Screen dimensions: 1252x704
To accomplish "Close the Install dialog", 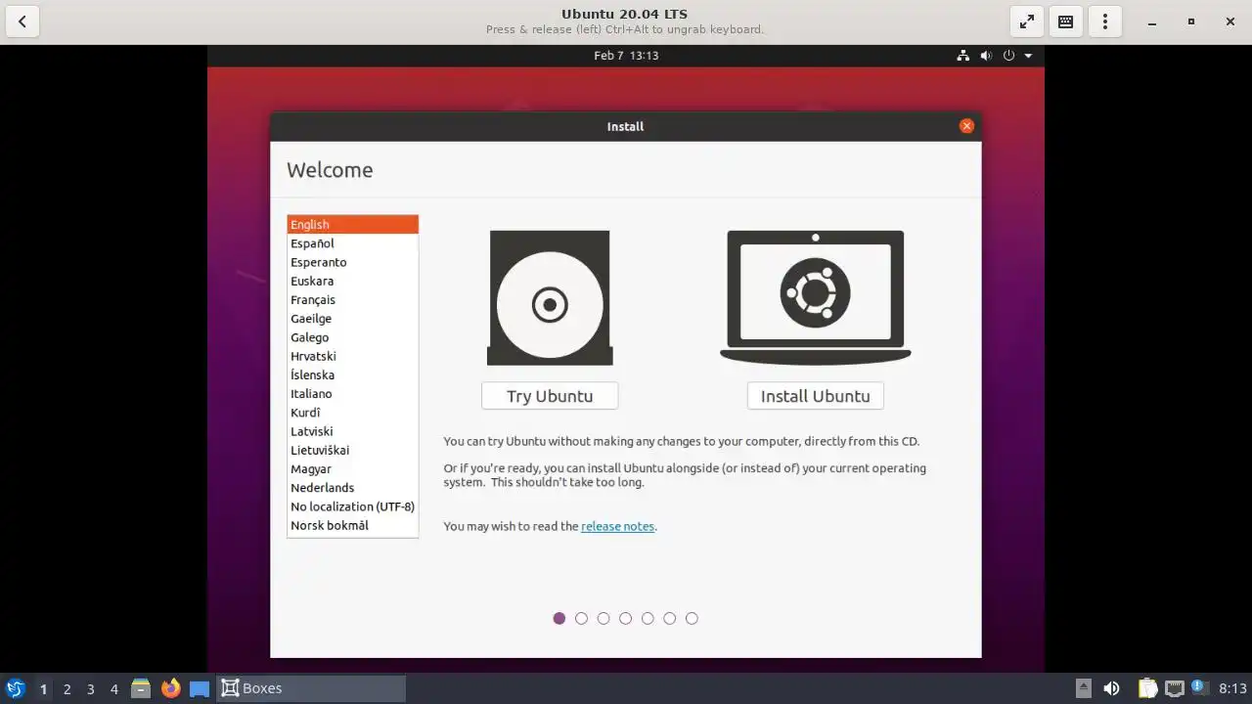I will pos(966,126).
